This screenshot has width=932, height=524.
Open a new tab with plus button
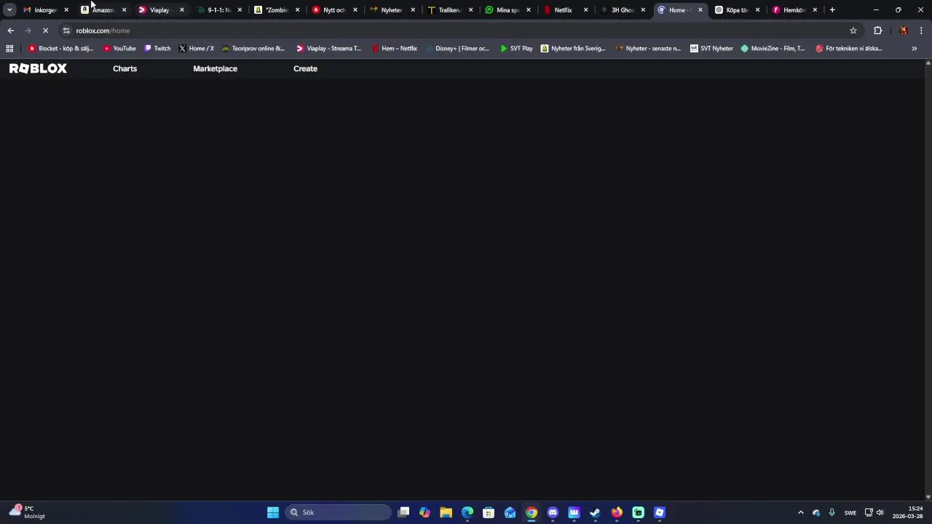pyautogui.click(x=832, y=10)
